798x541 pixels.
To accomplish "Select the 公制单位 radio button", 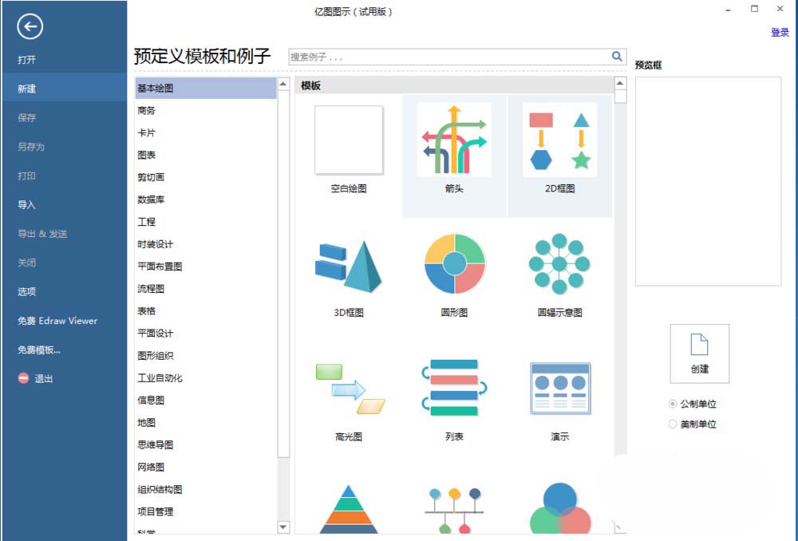I will pyautogui.click(x=674, y=404).
